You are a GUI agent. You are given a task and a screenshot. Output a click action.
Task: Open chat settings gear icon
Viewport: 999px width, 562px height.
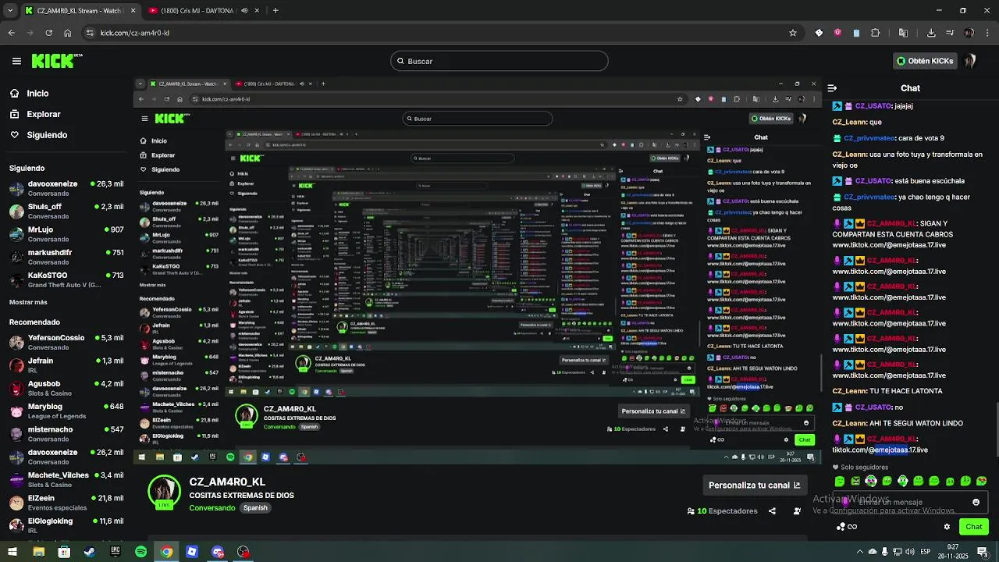click(947, 527)
